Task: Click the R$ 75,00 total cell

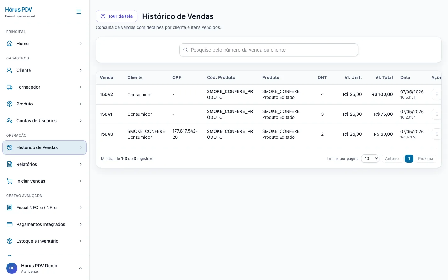Action: pos(383,114)
